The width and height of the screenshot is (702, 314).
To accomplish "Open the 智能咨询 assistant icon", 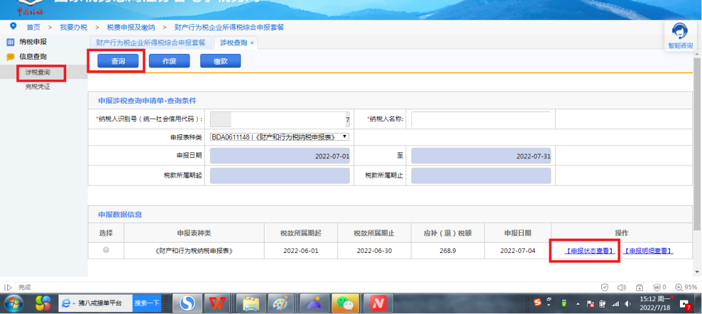I will (x=681, y=35).
